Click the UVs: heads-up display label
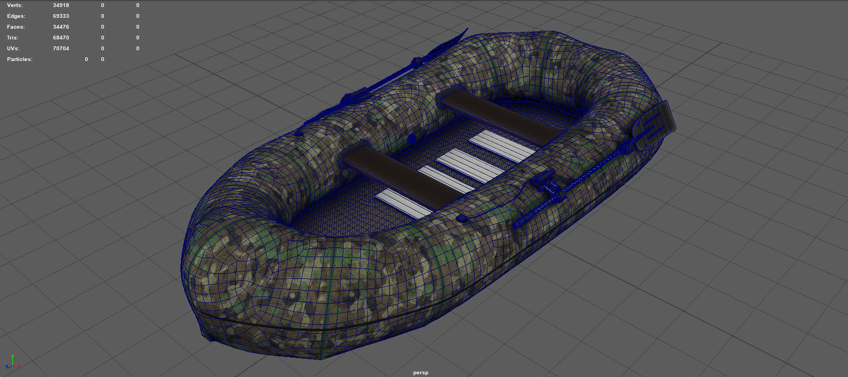848x377 pixels. (x=13, y=49)
